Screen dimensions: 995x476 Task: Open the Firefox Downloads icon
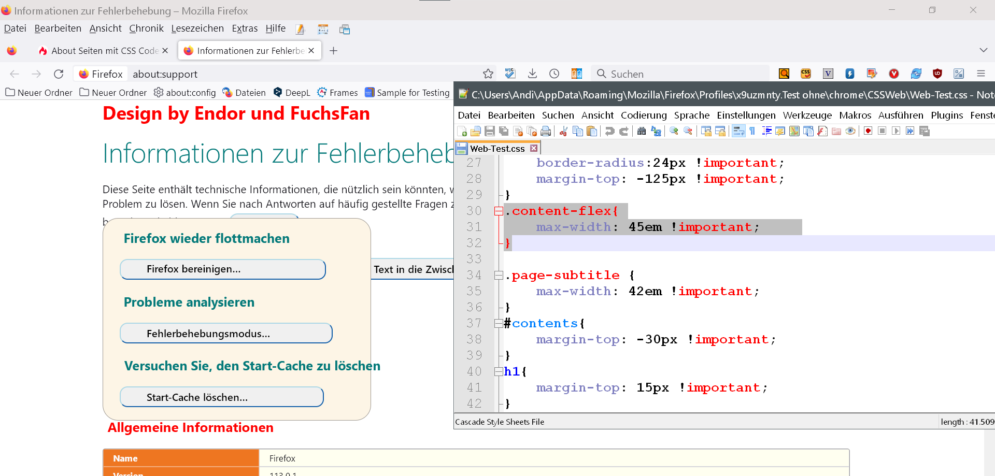tap(532, 74)
